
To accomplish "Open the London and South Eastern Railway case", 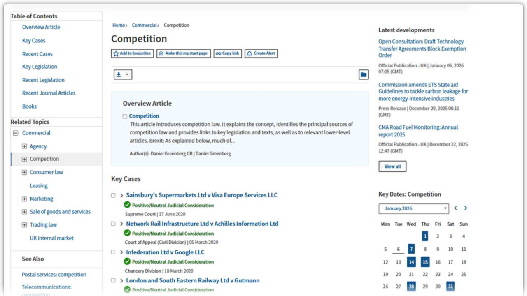I will 193,280.
